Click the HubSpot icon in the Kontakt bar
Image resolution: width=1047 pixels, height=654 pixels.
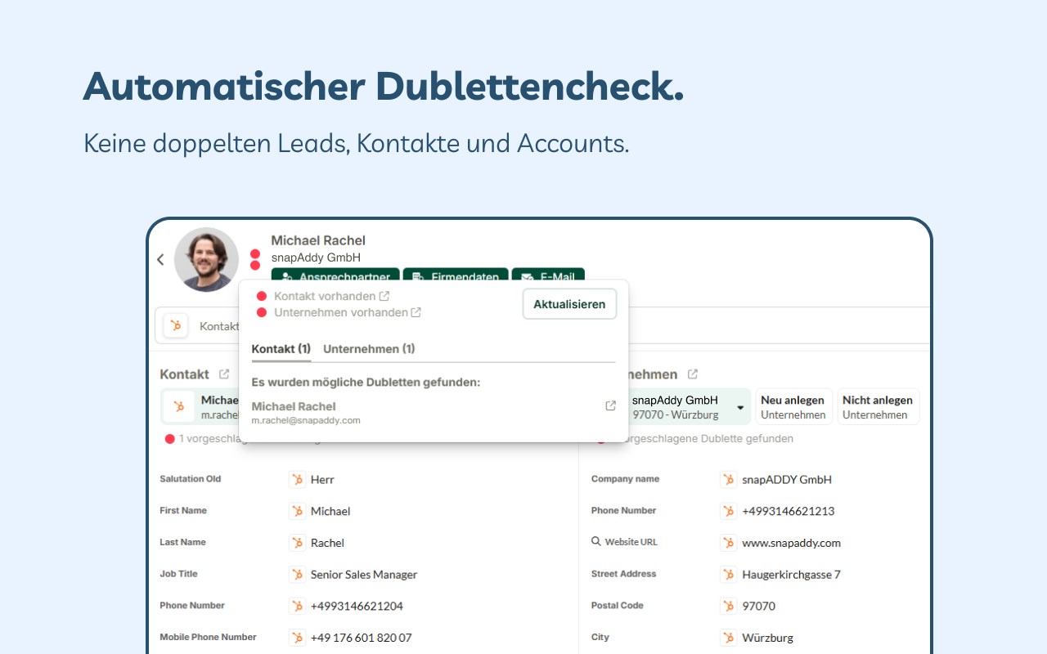tap(175, 325)
